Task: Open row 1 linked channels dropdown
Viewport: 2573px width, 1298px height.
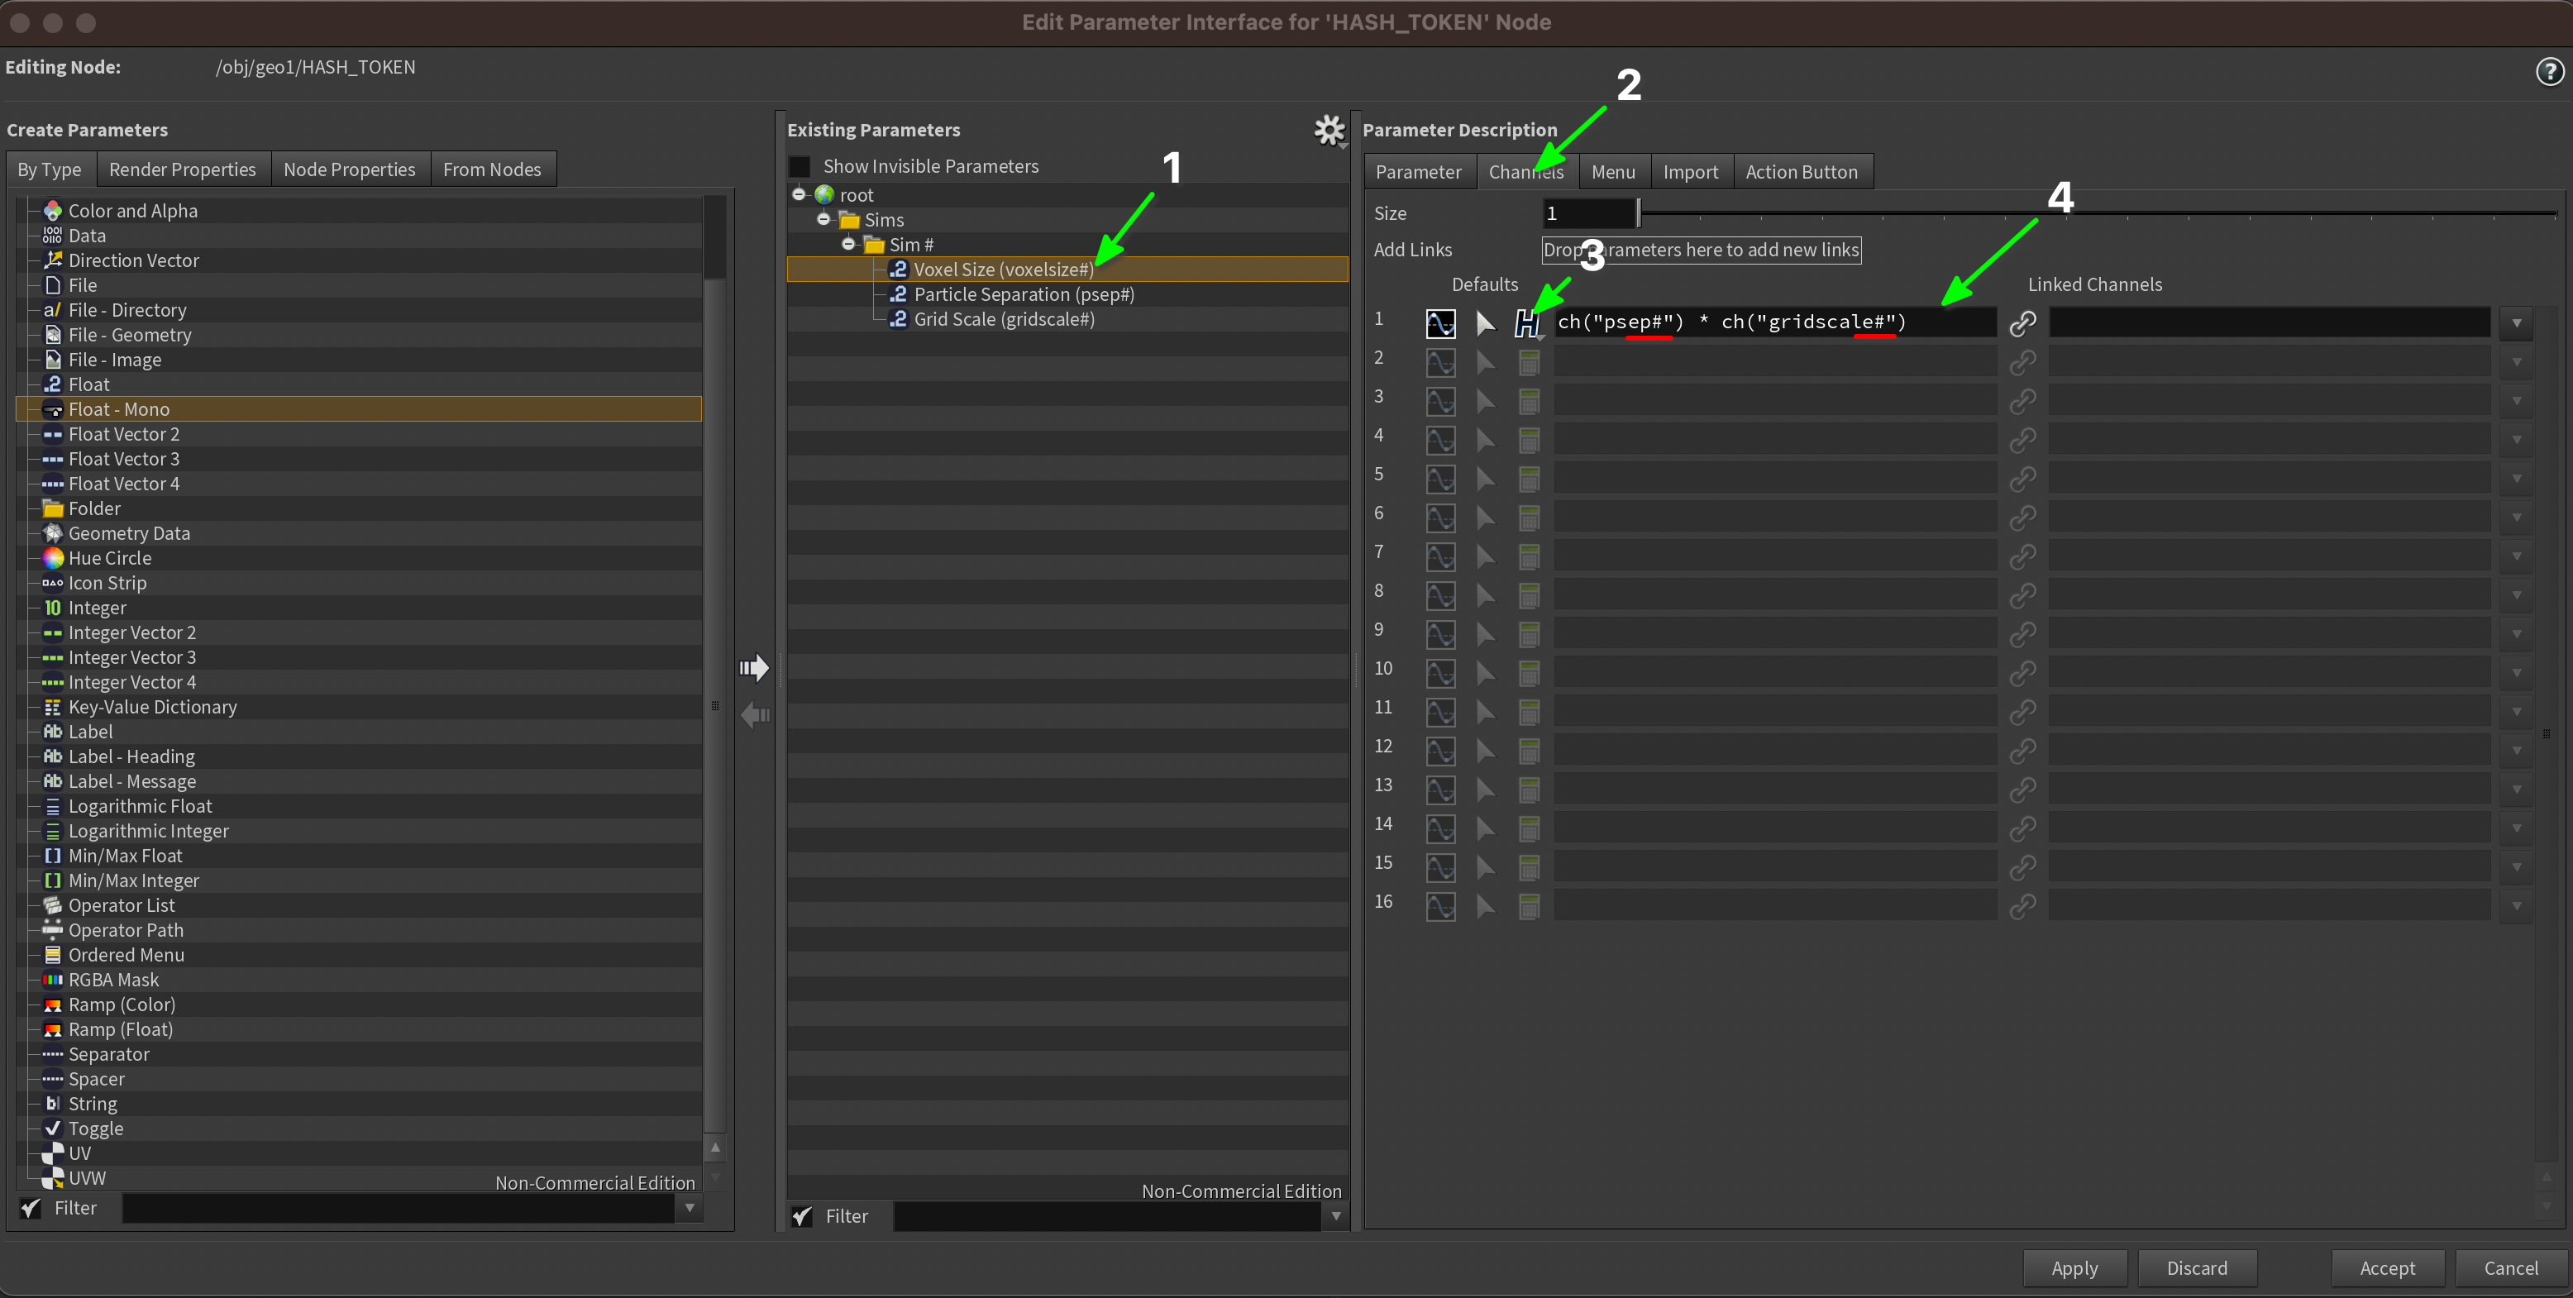Action: 2516,322
